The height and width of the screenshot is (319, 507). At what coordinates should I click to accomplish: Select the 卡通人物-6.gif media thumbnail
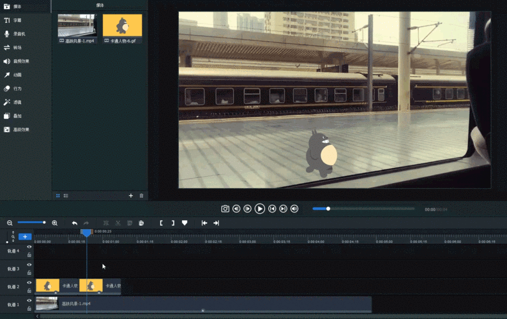pos(123,26)
